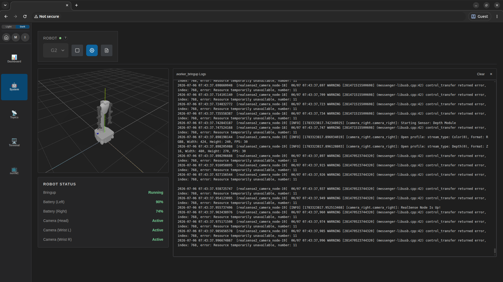Click the Battery (Right) 74% value
Screen dimensions: 503x282
(159, 211)
